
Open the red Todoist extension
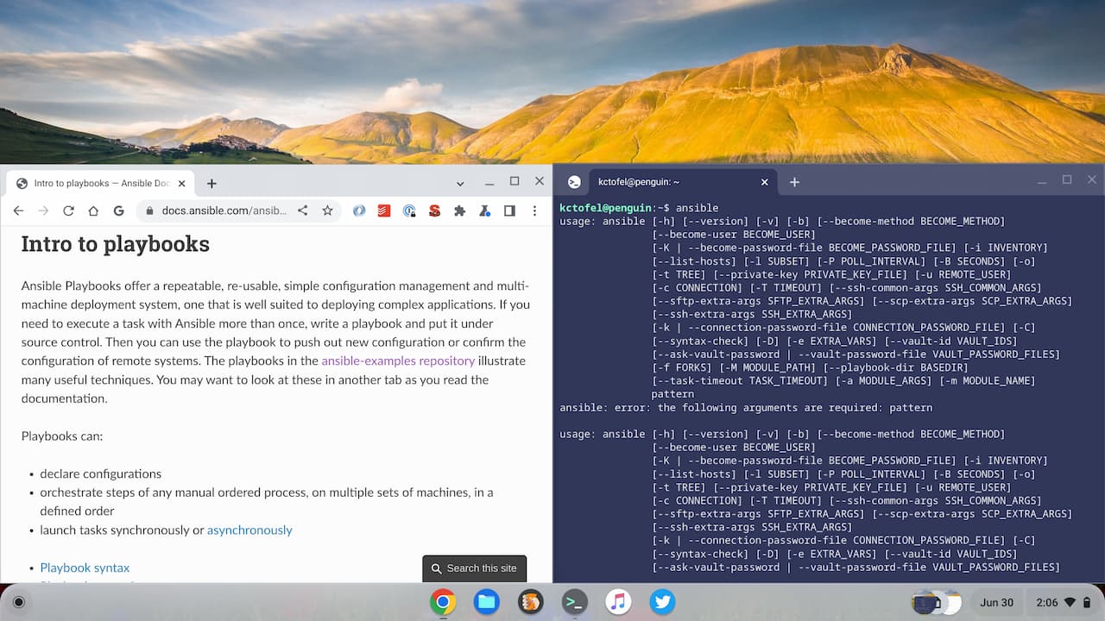coord(384,210)
